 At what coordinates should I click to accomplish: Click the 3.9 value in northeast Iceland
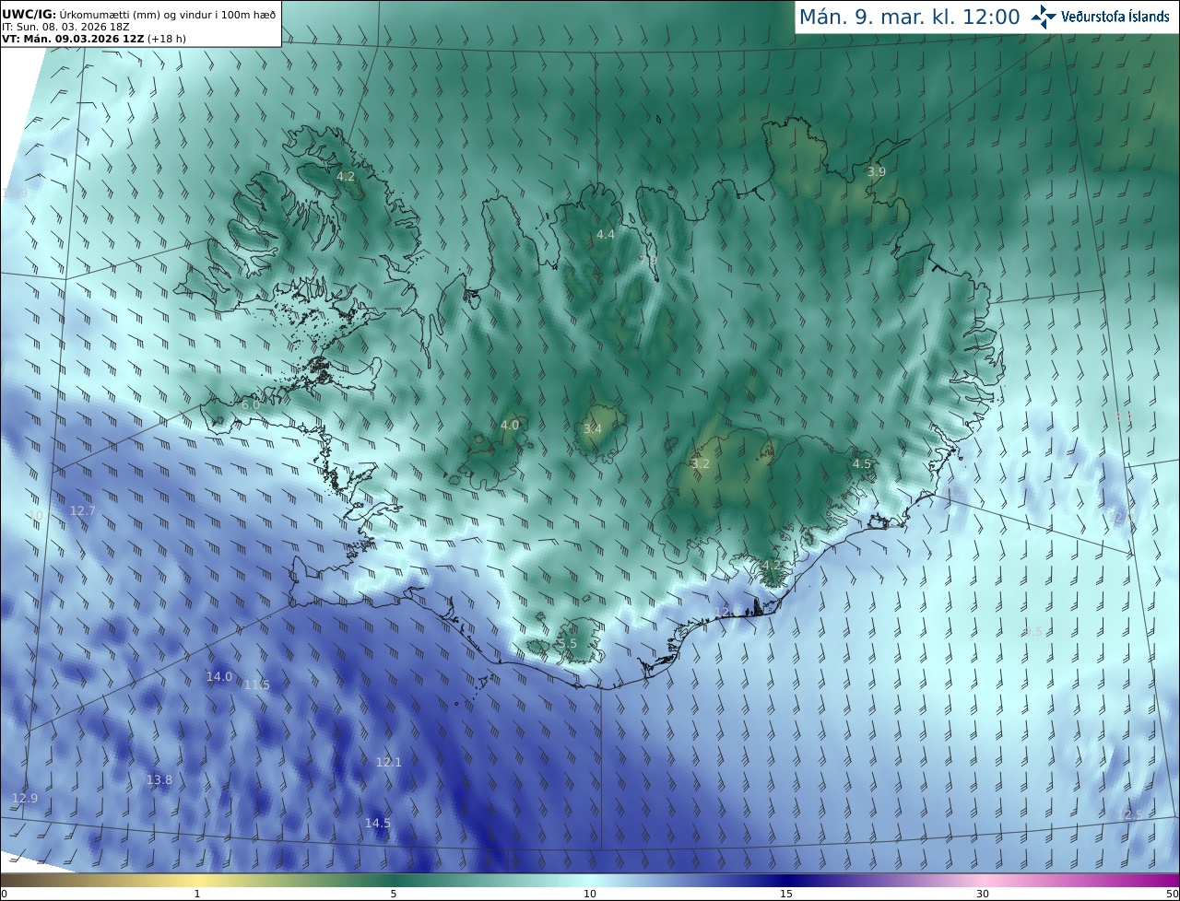coord(877,171)
